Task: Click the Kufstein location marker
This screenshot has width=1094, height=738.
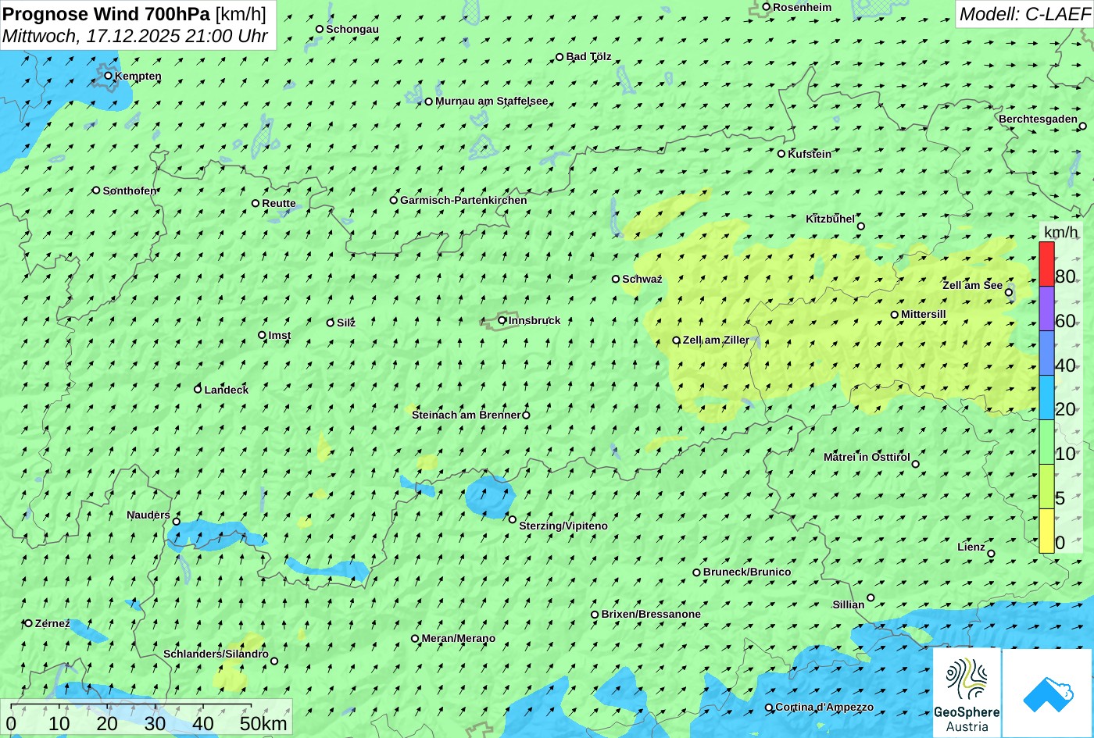Action: point(781,154)
